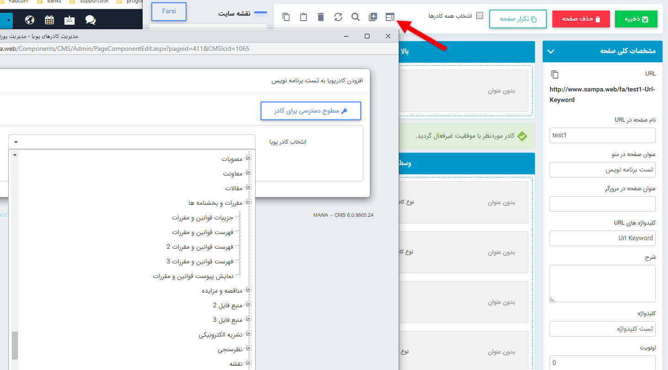Select نمایش پیوست قوانین و مقررات
The height and width of the screenshot is (370, 668).
[193, 276]
